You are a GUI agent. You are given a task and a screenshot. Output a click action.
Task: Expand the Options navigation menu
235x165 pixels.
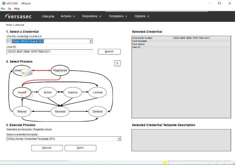[142, 16]
